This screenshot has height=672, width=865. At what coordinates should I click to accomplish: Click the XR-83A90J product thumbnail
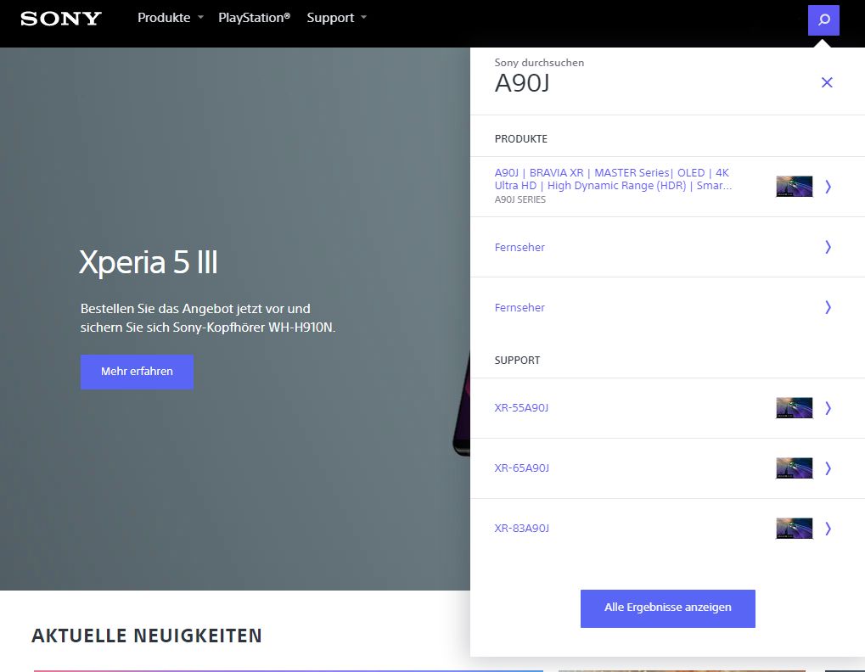point(794,528)
